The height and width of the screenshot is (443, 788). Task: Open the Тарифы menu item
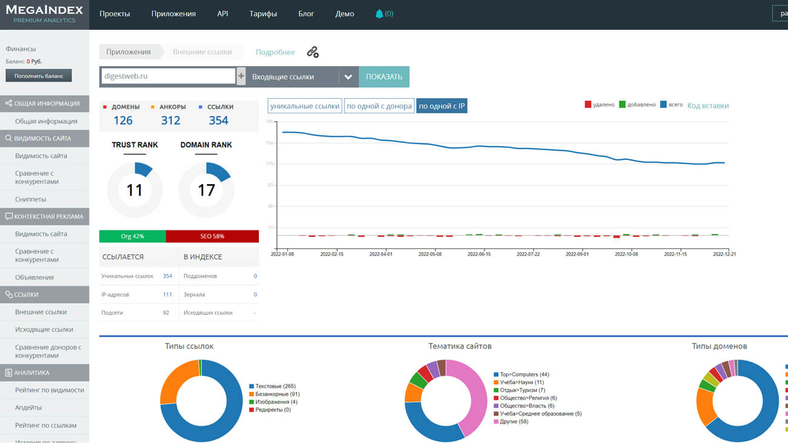click(263, 14)
